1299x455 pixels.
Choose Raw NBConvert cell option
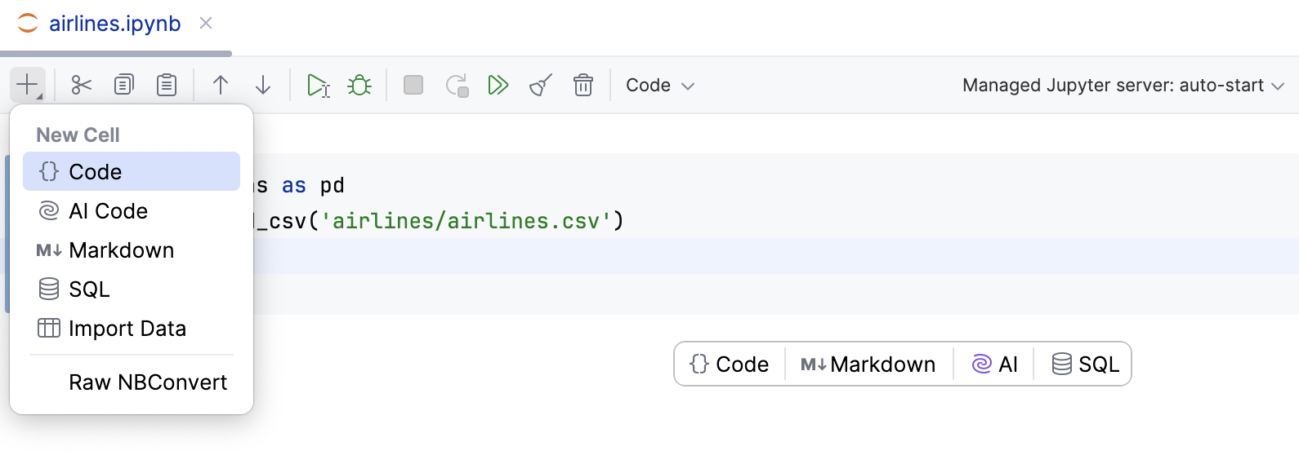(x=147, y=382)
